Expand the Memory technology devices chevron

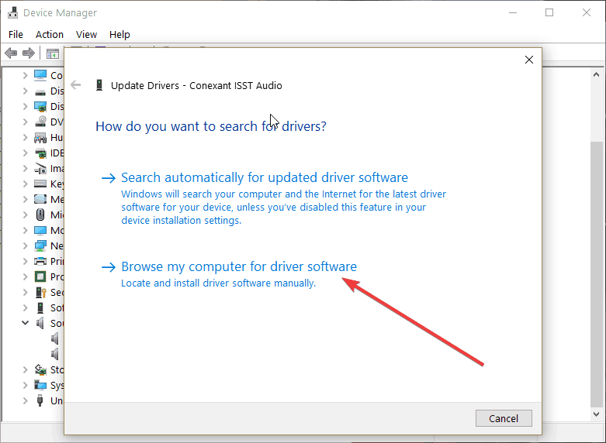[25, 199]
